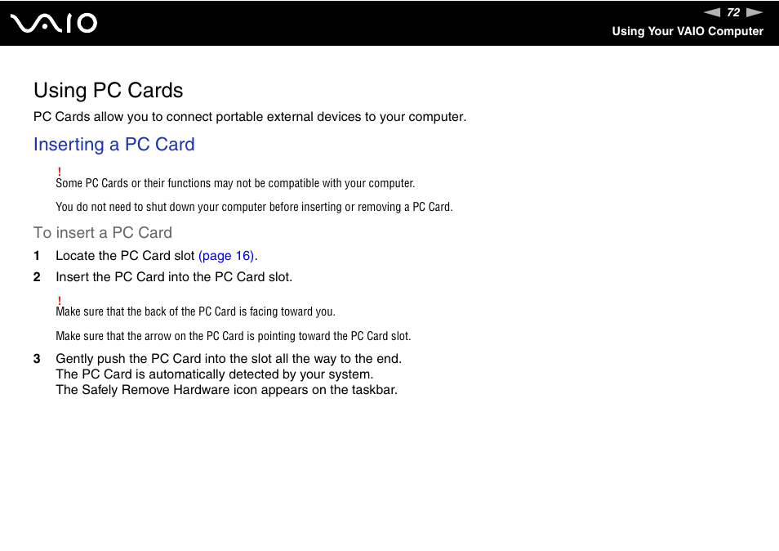779x551 pixels.
Task: Click note 'Some PC Cards or their functions' text
Action: 235,183
